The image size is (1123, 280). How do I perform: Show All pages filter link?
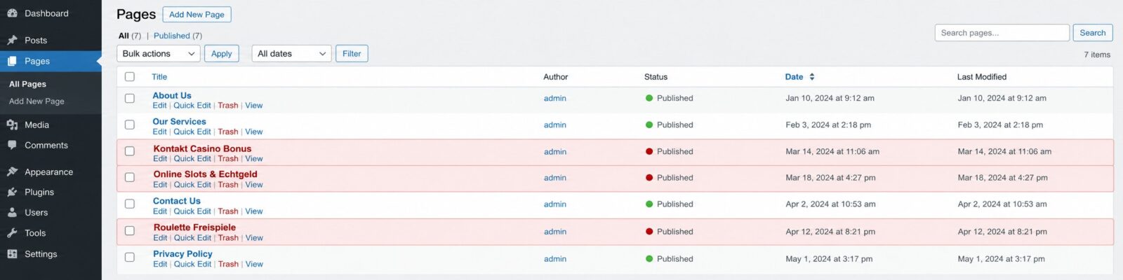pos(124,36)
